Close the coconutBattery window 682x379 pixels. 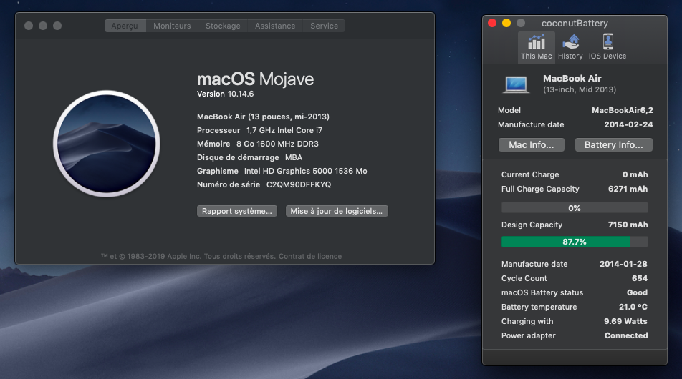tap(492, 23)
